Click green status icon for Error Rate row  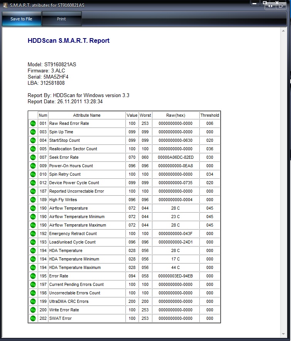(33, 276)
